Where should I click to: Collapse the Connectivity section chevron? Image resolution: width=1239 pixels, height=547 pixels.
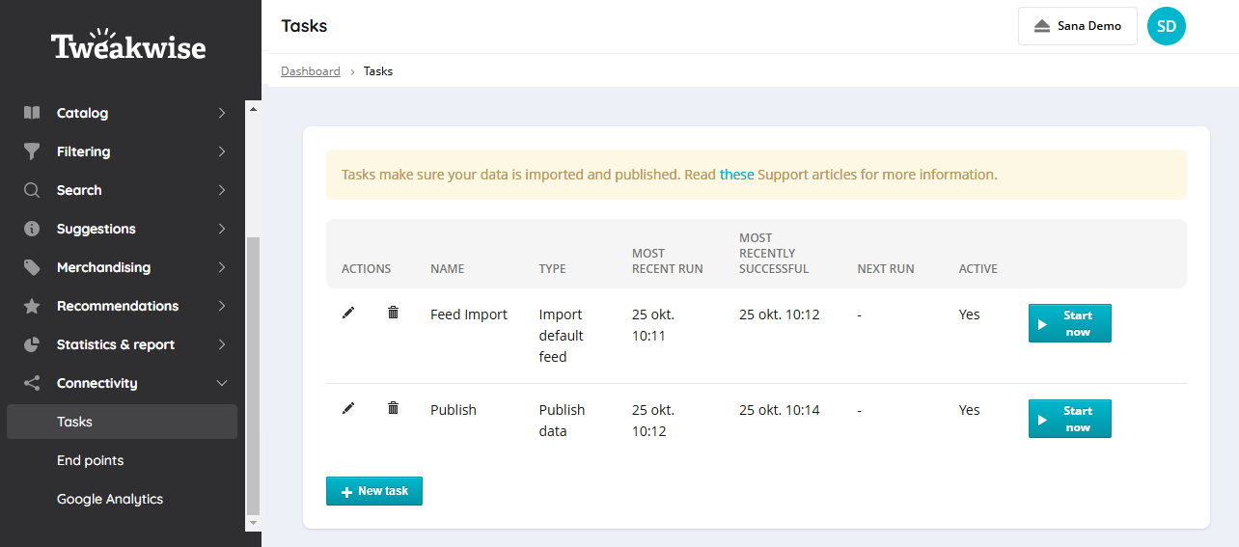pos(222,383)
